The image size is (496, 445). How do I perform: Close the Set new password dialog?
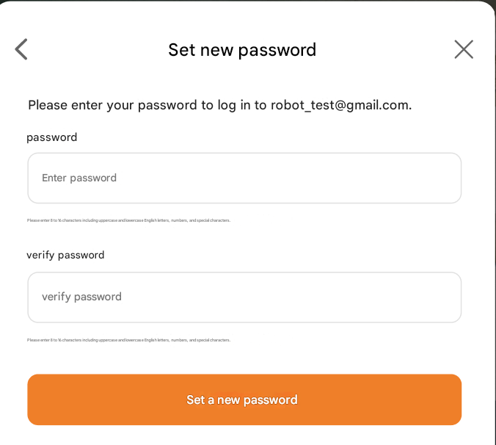464,49
